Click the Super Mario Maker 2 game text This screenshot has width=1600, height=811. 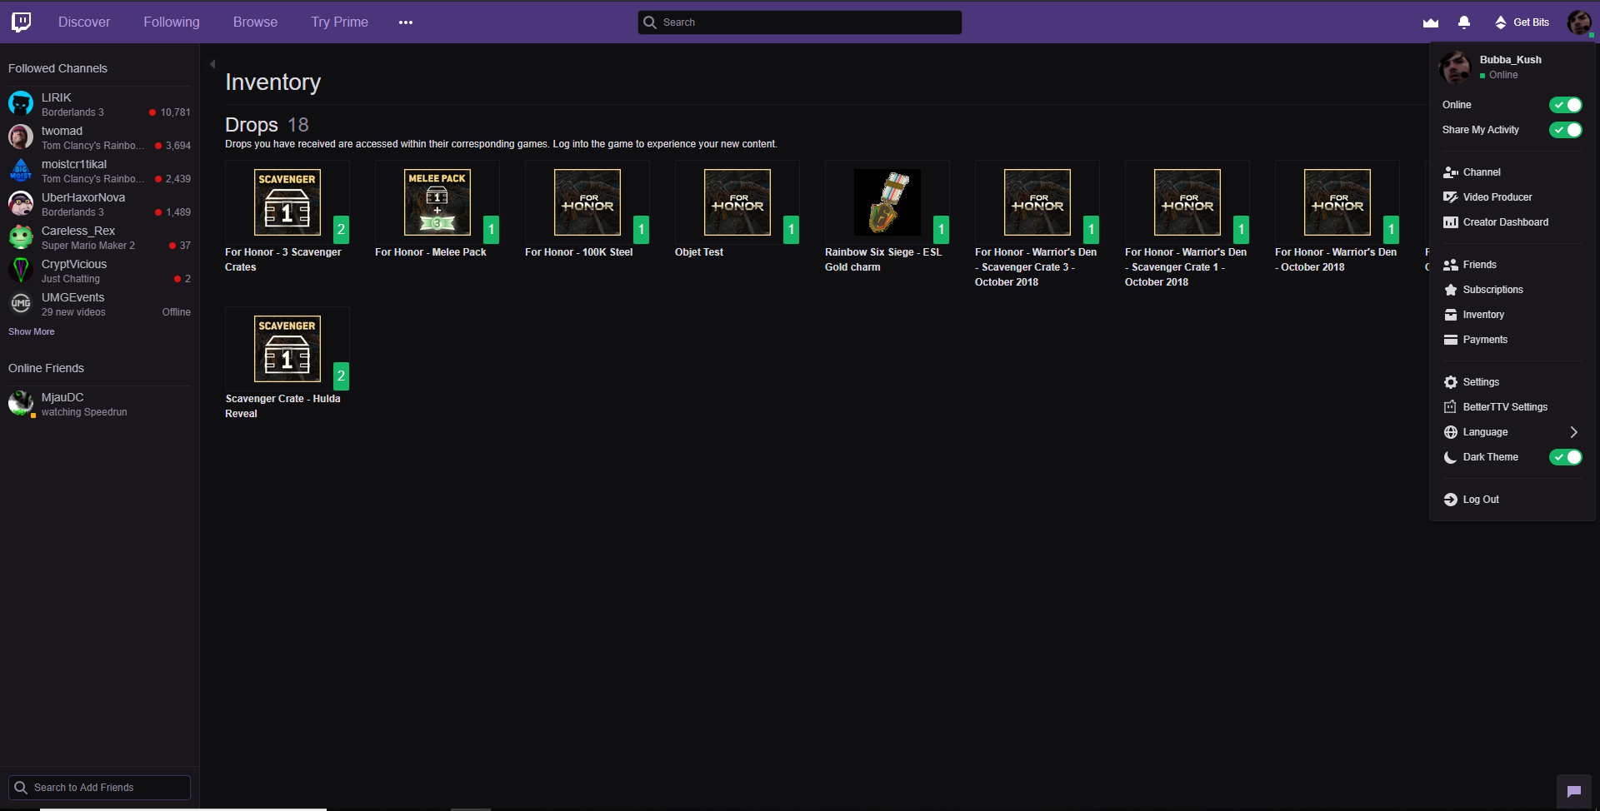pyautogui.click(x=88, y=246)
